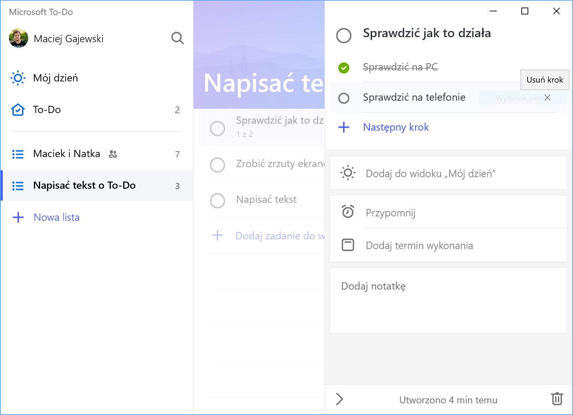Click the Napisać te… list heading

pos(264,83)
